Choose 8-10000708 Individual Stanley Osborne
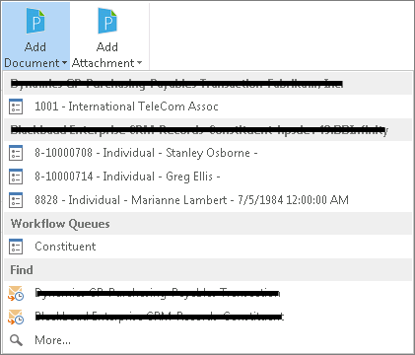 (x=208, y=153)
